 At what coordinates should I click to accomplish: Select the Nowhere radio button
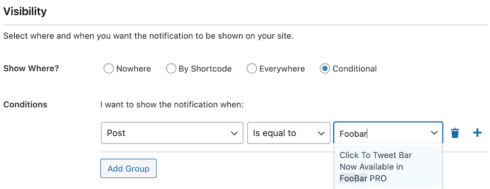tap(108, 68)
